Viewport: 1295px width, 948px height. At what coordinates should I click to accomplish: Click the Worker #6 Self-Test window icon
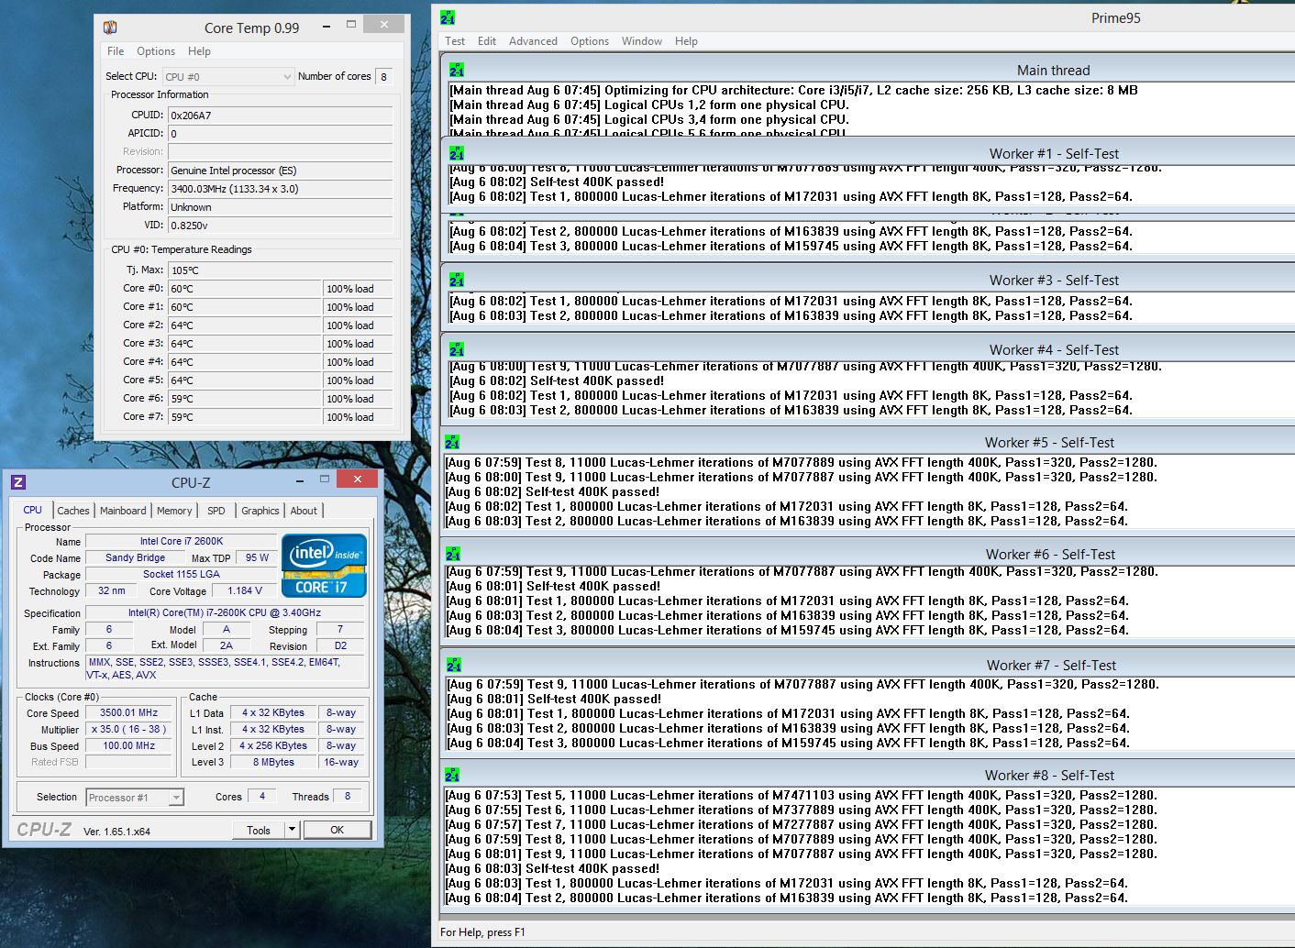coord(453,554)
